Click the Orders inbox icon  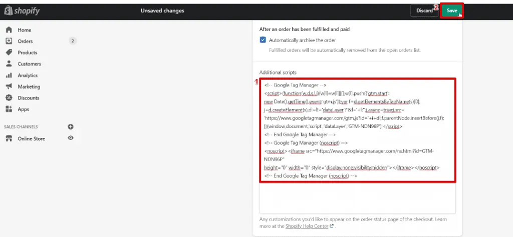(9, 41)
